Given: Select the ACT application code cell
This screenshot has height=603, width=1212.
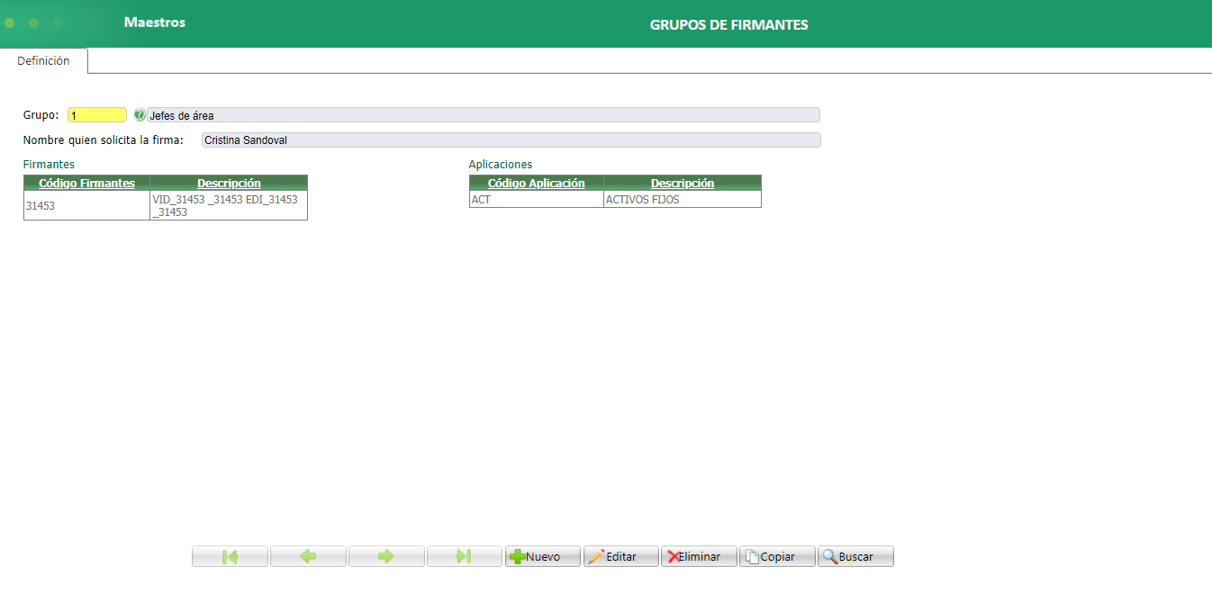Looking at the screenshot, I should [537, 200].
